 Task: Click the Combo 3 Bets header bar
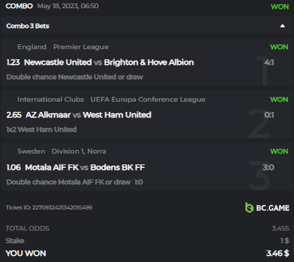pyautogui.click(x=147, y=26)
